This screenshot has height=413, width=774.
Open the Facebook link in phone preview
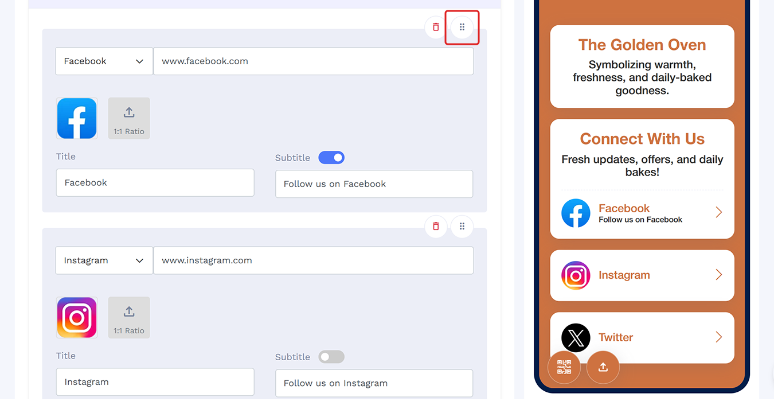point(642,213)
